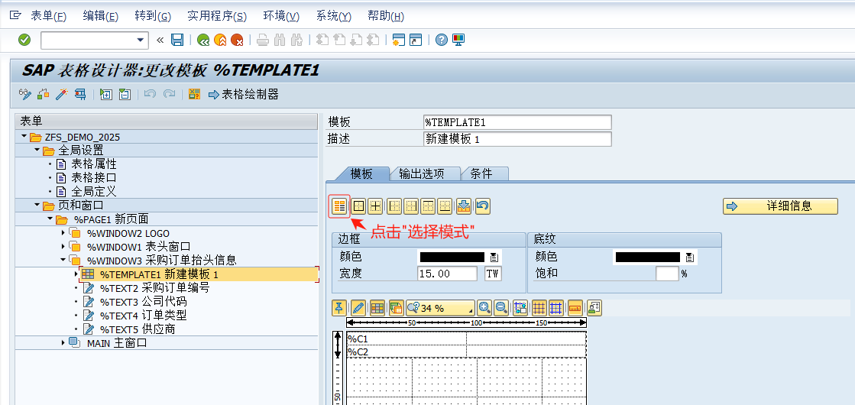
Task: Click the Generate shortcut icon
Action: [416, 40]
